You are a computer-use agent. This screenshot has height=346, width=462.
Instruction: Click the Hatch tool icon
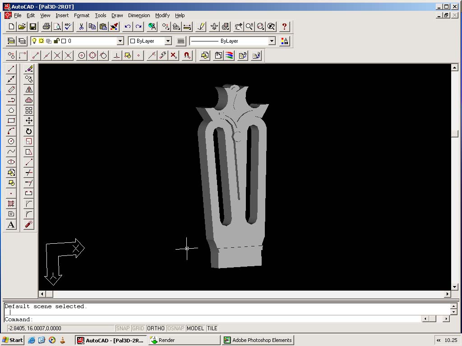coord(11,204)
